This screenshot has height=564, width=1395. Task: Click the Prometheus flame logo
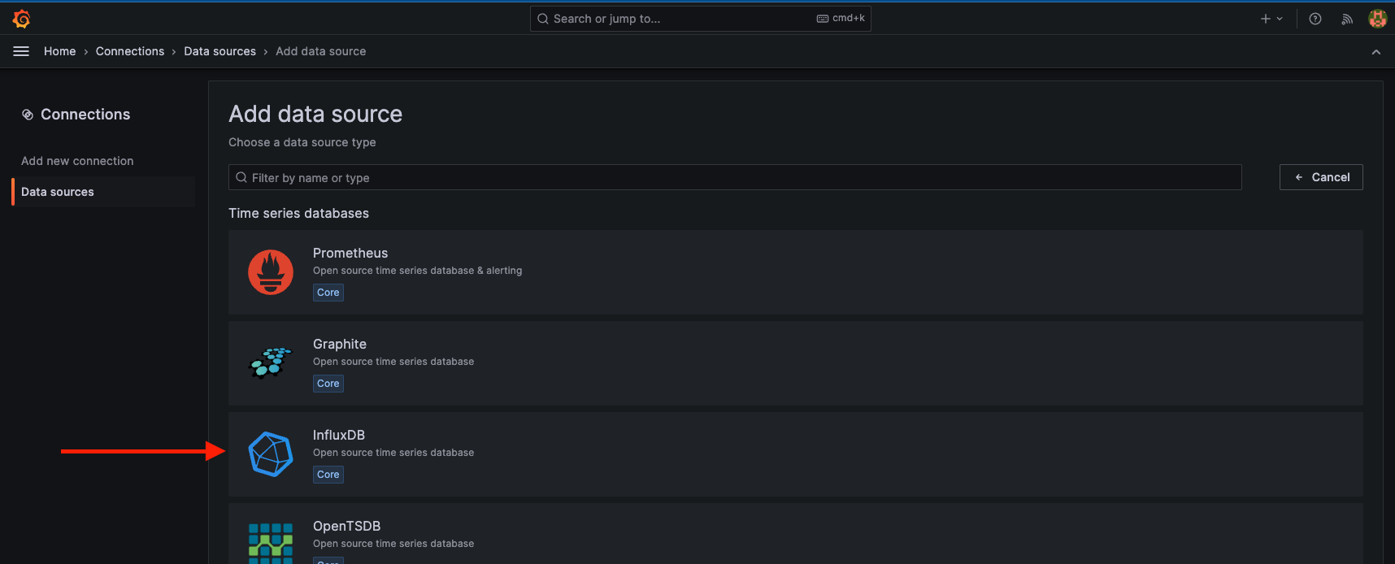click(271, 272)
